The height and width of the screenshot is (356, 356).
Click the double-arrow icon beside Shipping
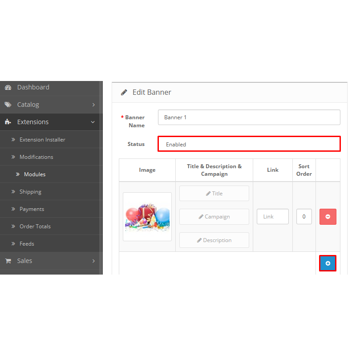pyautogui.click(x=14, y=192)
